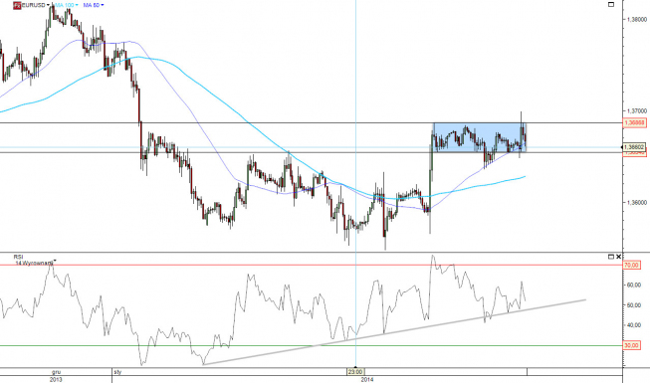650x383 pixels.
Task: Click the 1,36000 price axis label
Action: tap(637, 203)
